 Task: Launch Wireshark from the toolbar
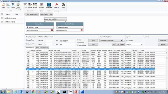49,6
